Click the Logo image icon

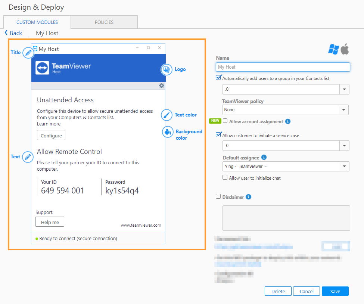click(x=166, y=69)
